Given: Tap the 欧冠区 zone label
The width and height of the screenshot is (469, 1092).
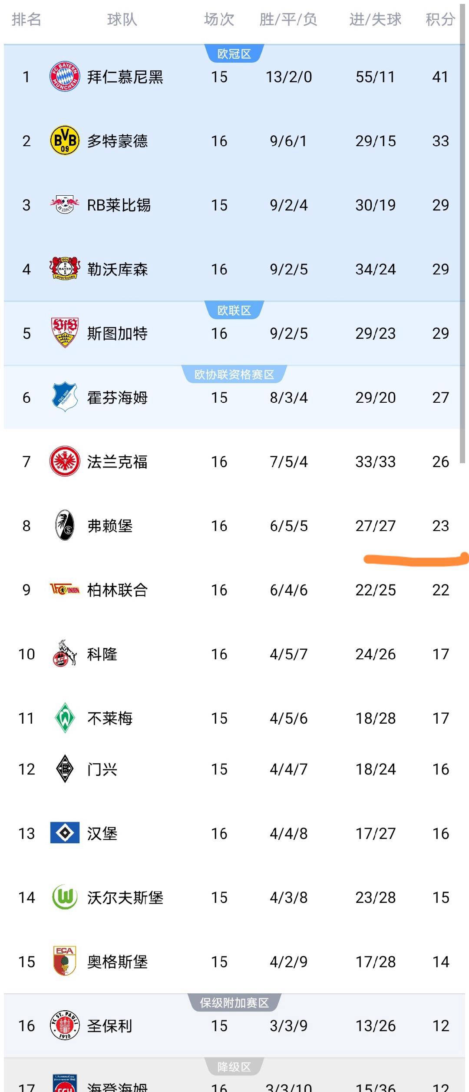Looking at the screenshot, I should click(x=234, y=54).
